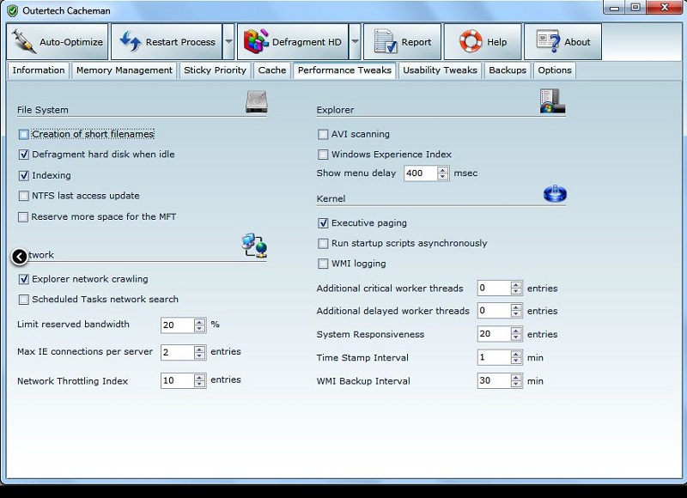This screenshot has height=498, width=687.
Task: Uncheck Executive paging
Action: coord(323,223)
